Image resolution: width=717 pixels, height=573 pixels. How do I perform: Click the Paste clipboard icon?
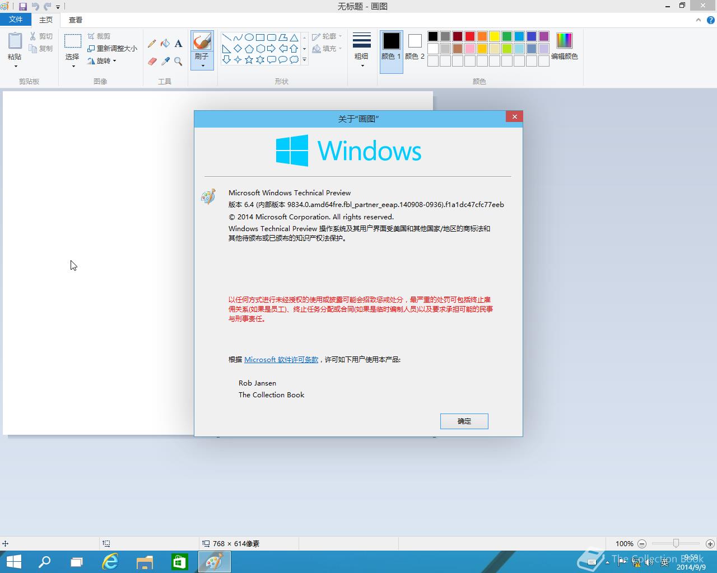pos(15,41)
